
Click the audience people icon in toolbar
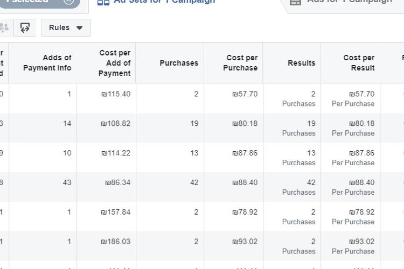[x=4, y=27]
